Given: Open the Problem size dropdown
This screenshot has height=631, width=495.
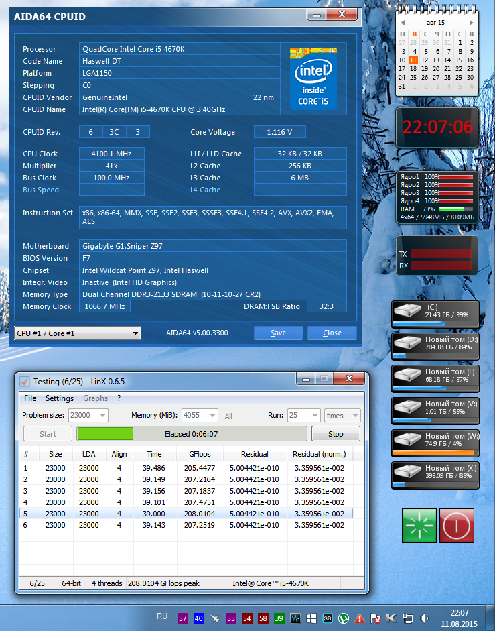Looking at the screenshot, I should (x=88, y=415).
